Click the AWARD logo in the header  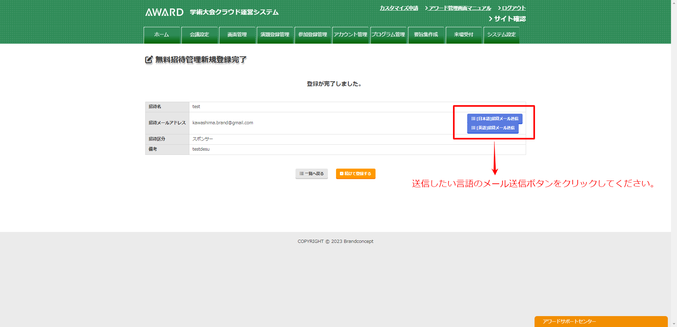point(164,12)
